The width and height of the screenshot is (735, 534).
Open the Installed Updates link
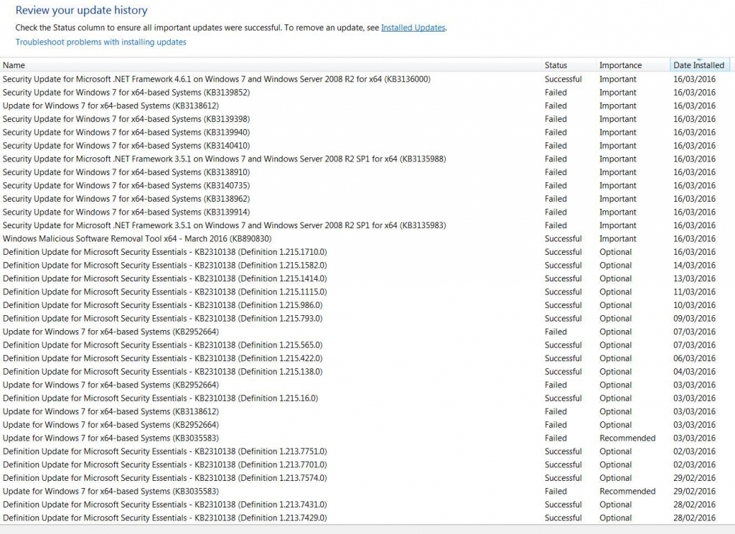[x=413, y=28]
